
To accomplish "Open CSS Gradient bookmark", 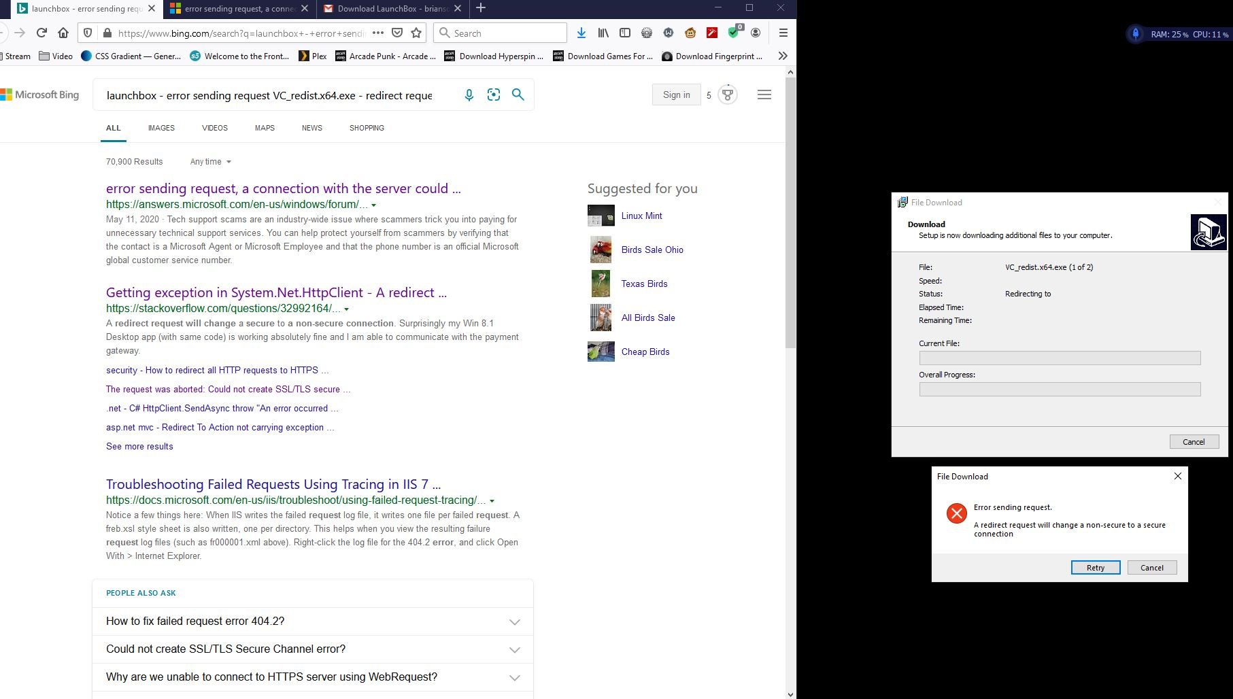I will 131,56.
